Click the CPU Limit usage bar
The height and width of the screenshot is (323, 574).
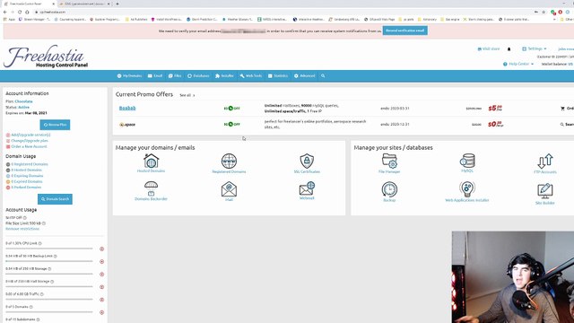[x=49, y=249]
